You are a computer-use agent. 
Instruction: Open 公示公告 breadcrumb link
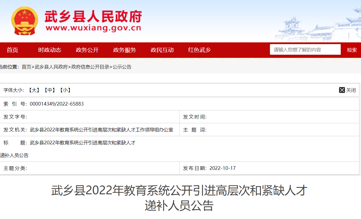point(122,67)
